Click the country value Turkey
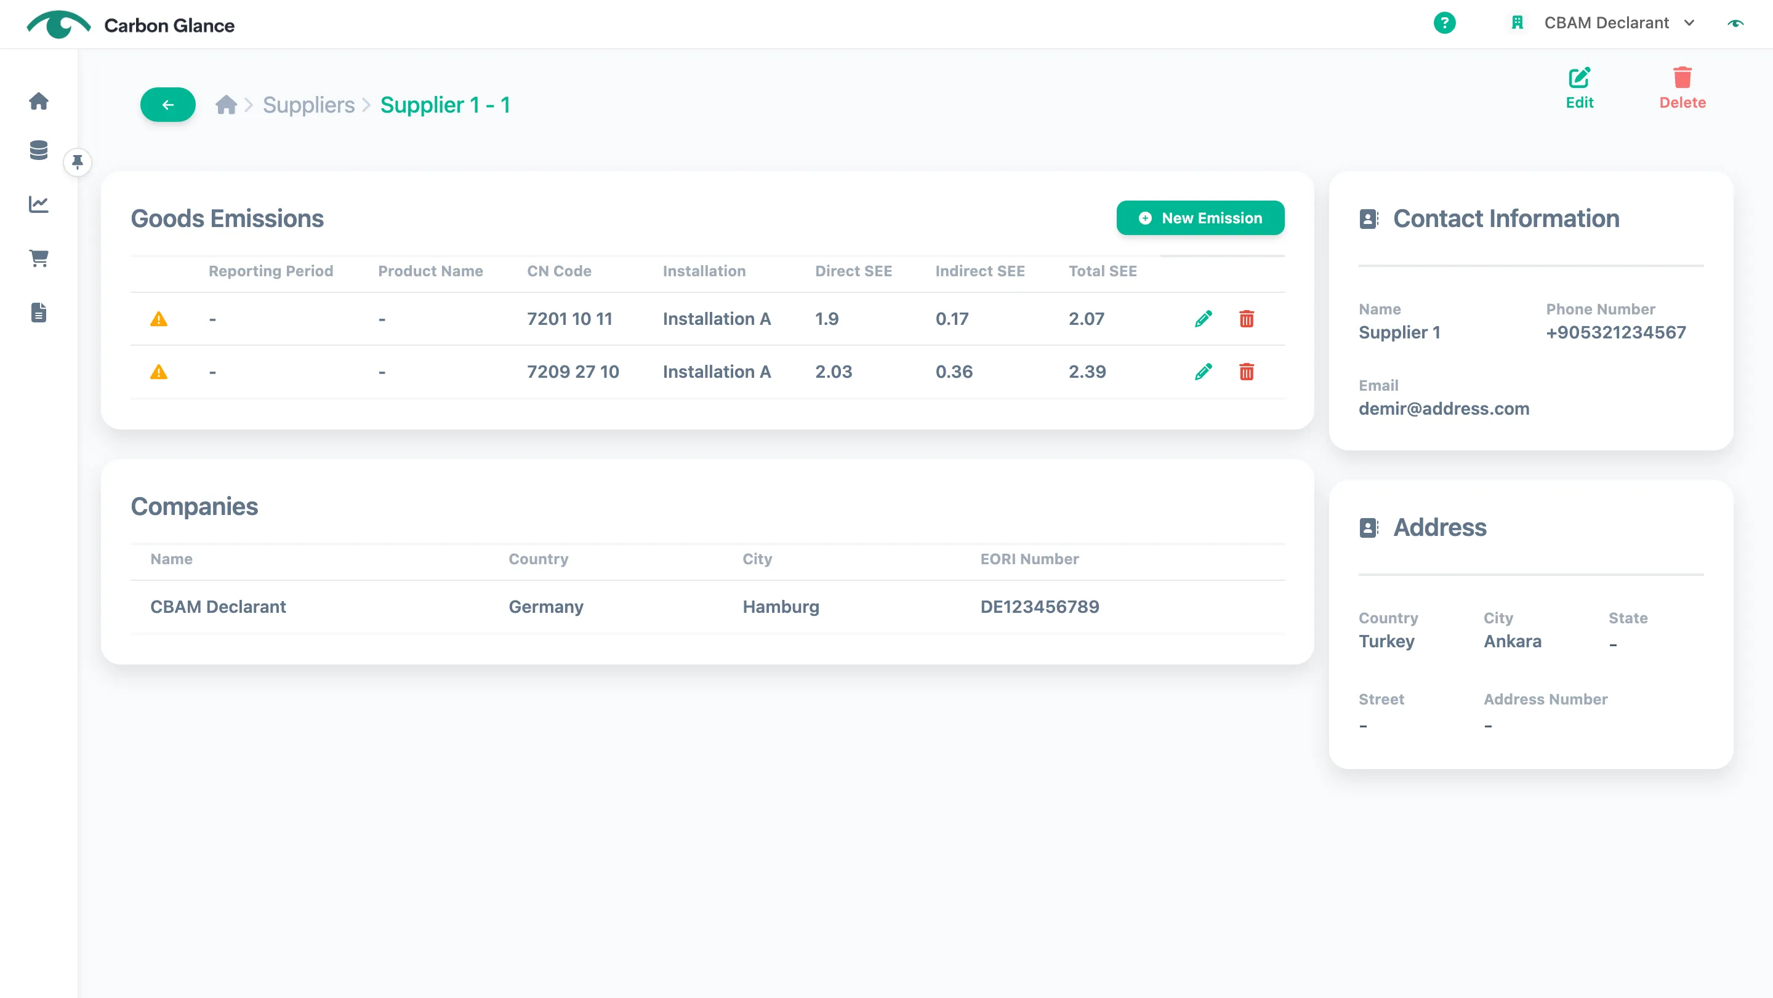The image size is (1773, 998). [x=1386, y=641]
